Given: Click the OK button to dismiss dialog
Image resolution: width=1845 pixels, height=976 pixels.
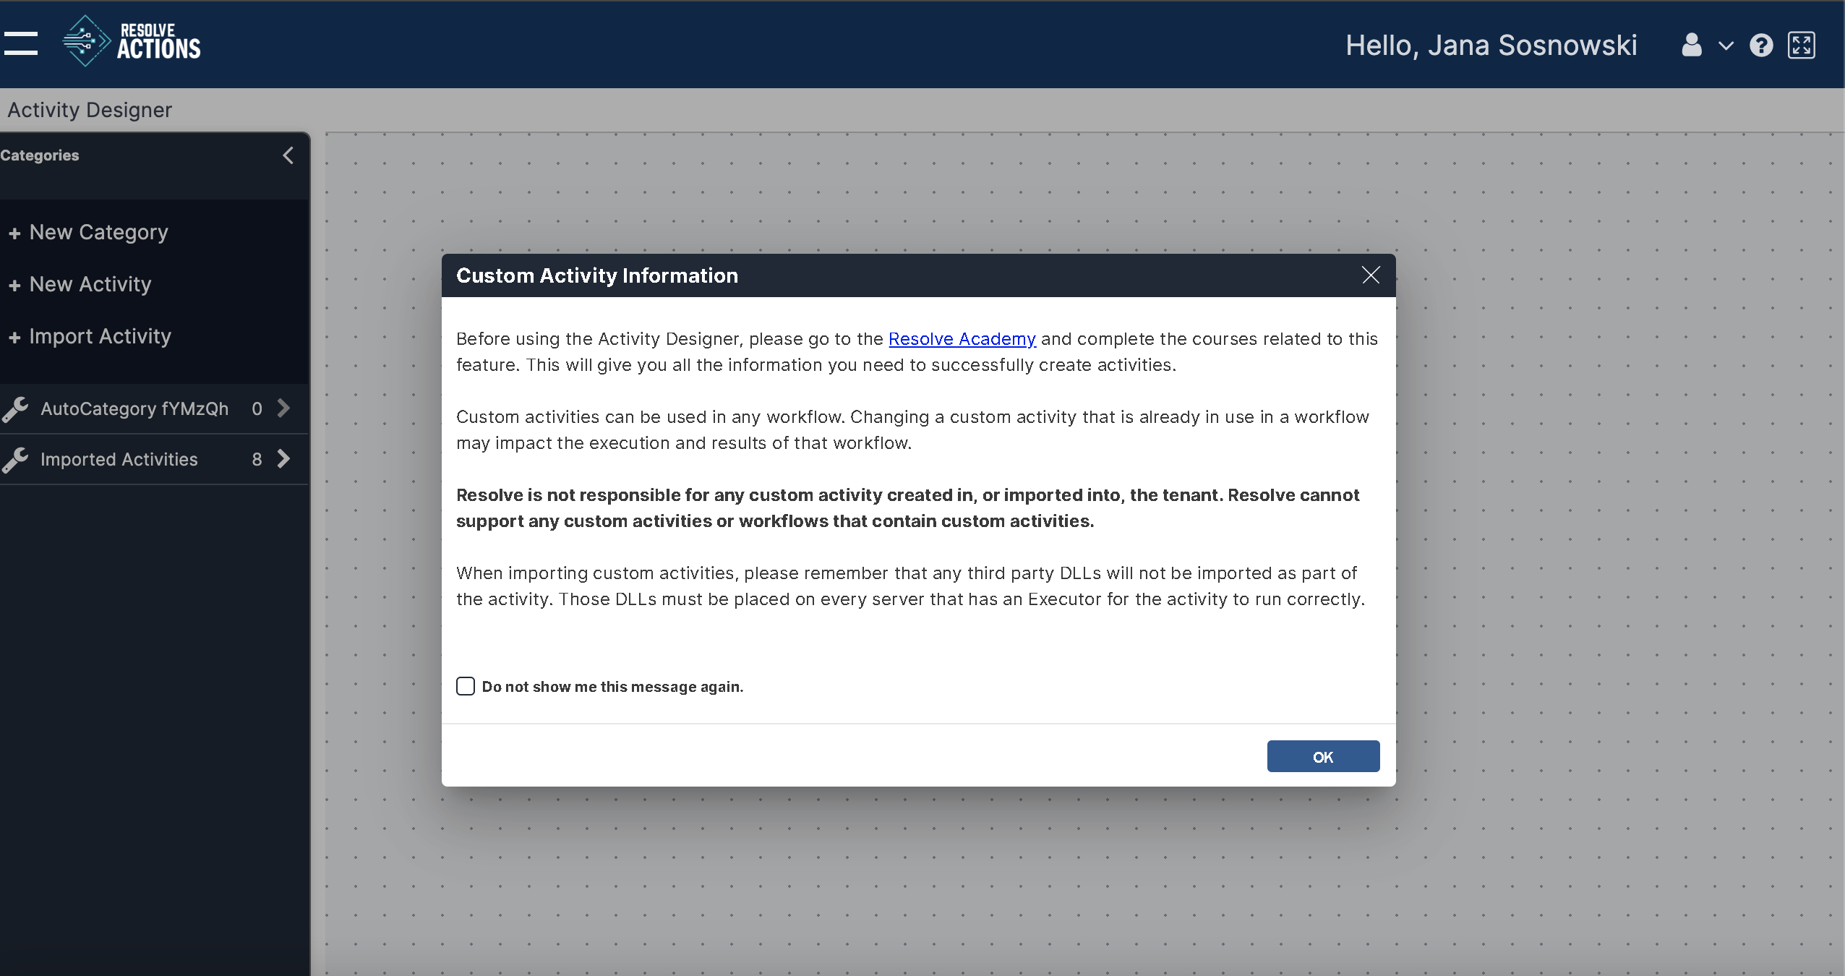Looking at the screenshot, I should [x=1323, y=756].
